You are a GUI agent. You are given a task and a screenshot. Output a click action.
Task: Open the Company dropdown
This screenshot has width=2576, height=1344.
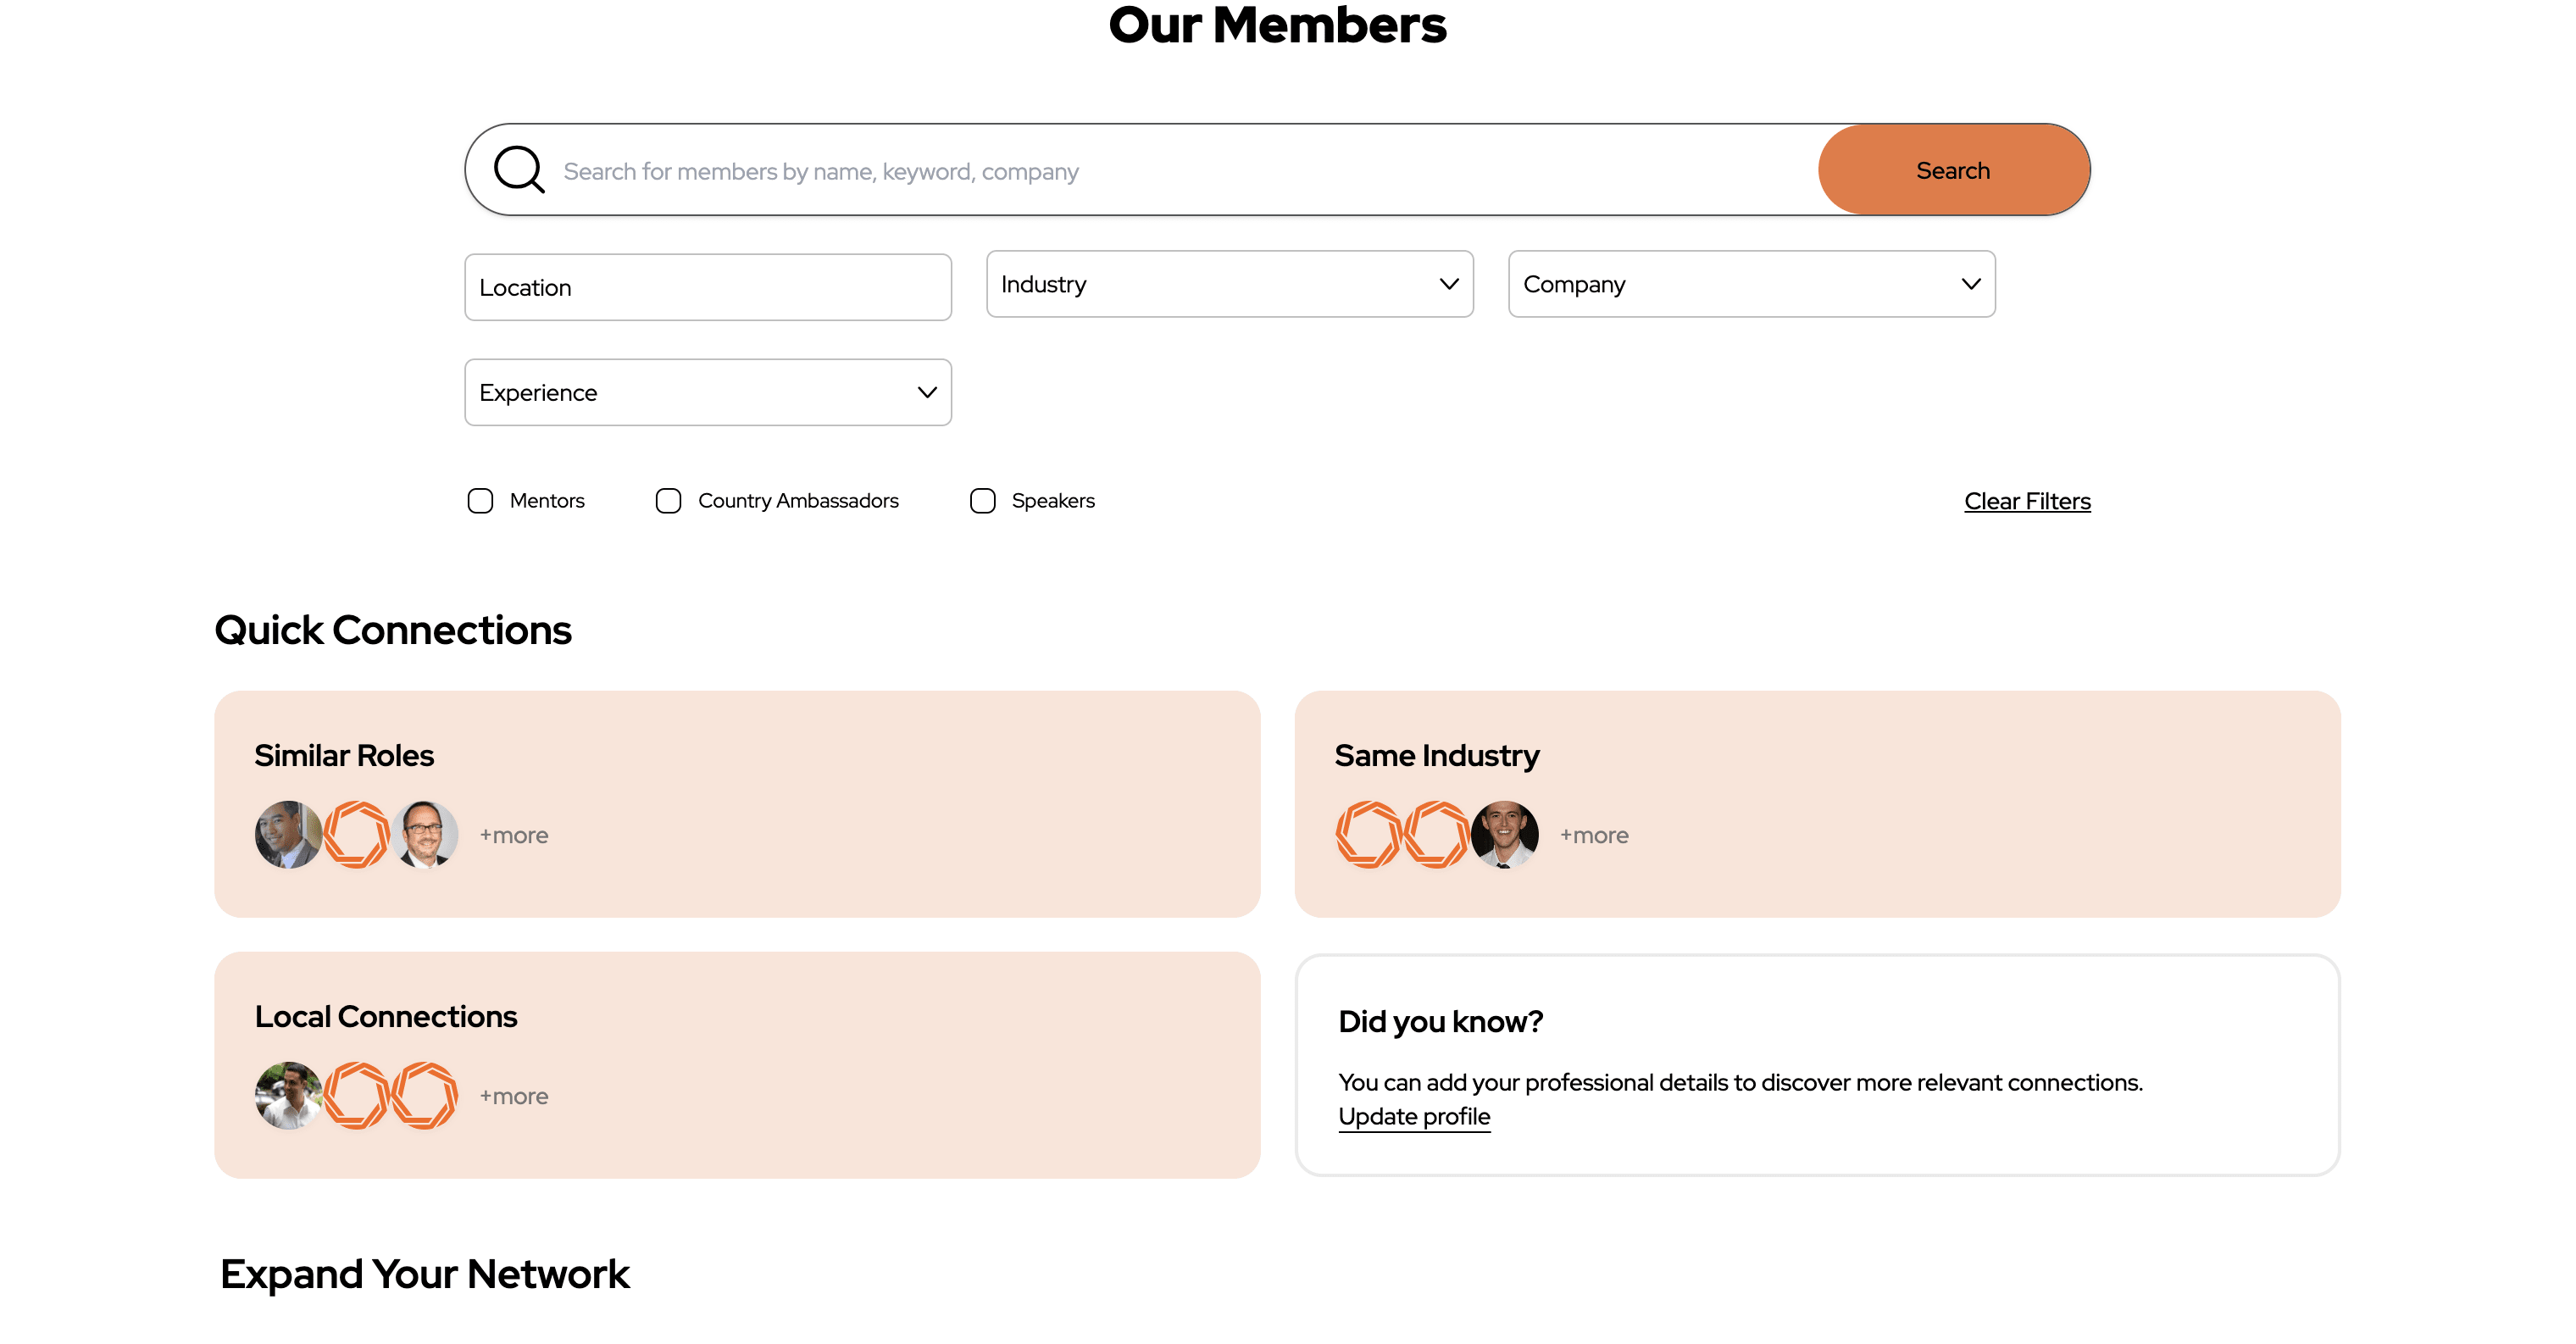coord(1751,284)
